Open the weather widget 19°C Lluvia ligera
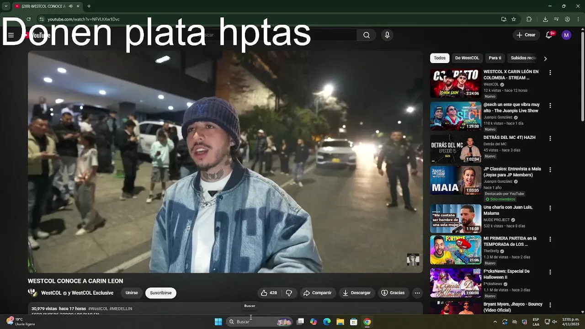Screen dimensions: 585x329 21,322
